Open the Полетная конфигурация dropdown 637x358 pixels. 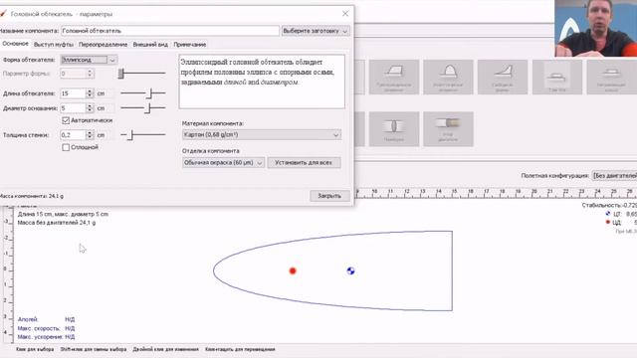click(x=614, y=176)
